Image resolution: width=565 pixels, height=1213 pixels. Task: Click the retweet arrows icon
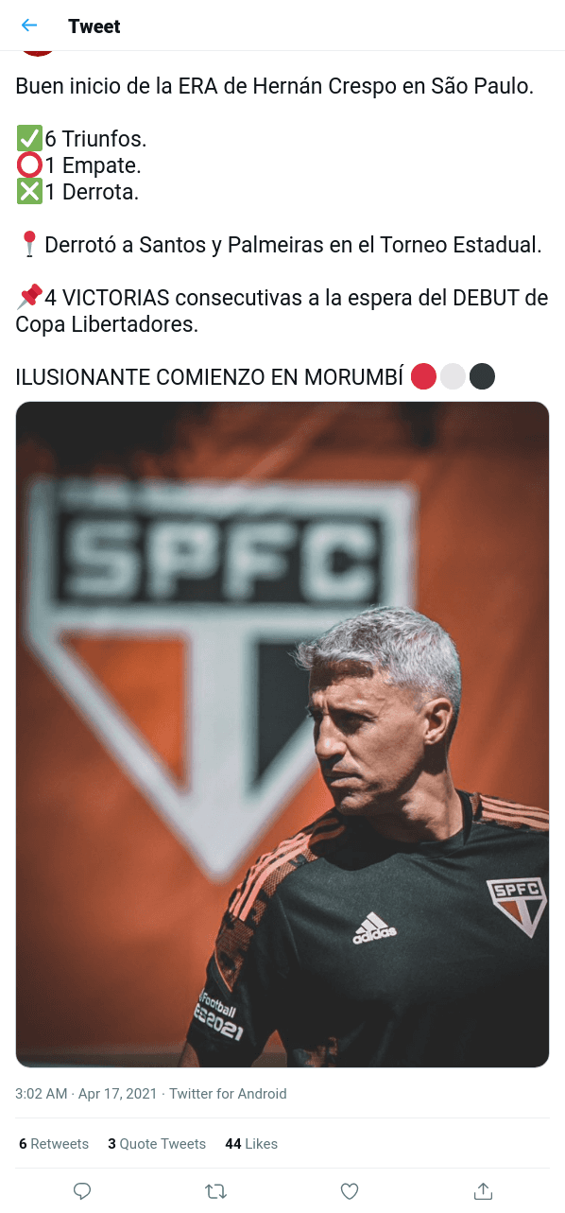pyautogui.click(x=215, y=1190)
